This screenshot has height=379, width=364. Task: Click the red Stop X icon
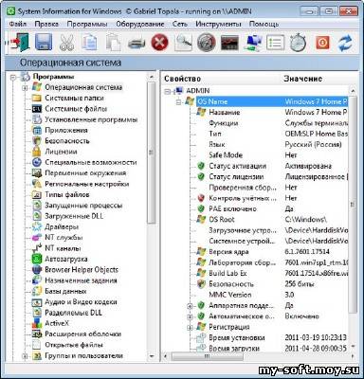(x=160, y=43)
